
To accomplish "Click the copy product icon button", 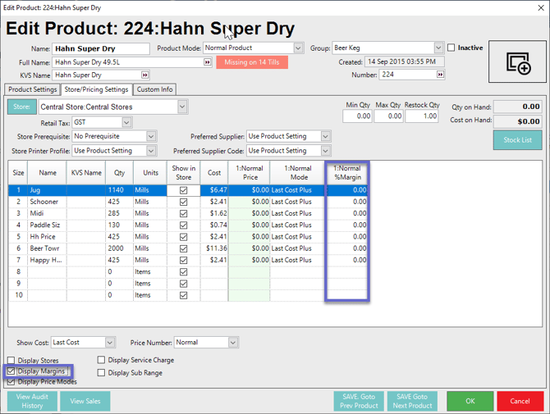I will pyautogui.click(x=518, y=62).
